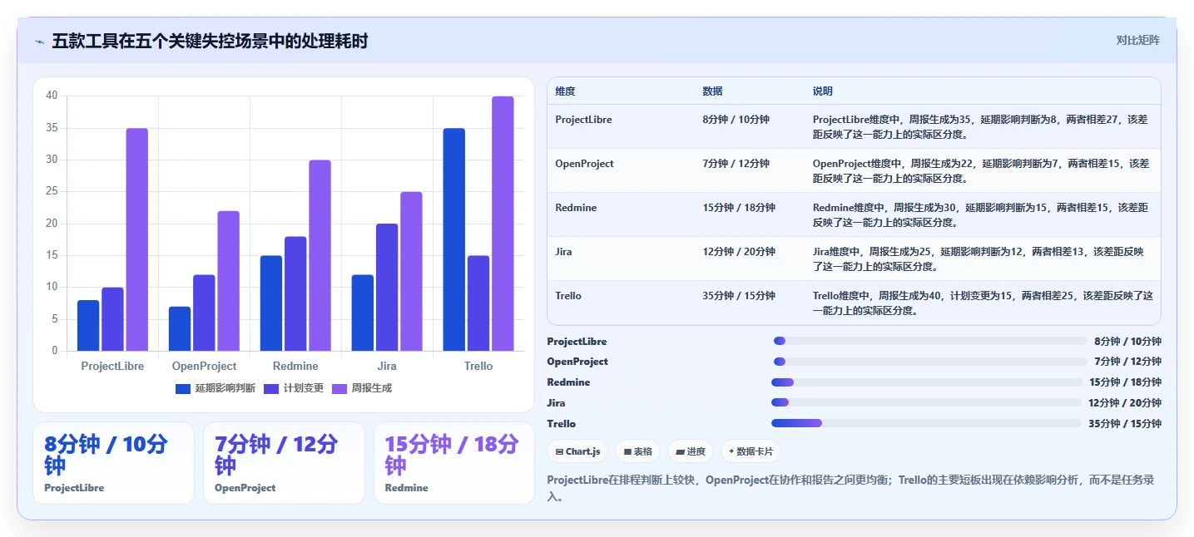1194x537 pixels.
Task: Toggle the 延期影响判断 legend item
Action: click(x=216, y=388)
